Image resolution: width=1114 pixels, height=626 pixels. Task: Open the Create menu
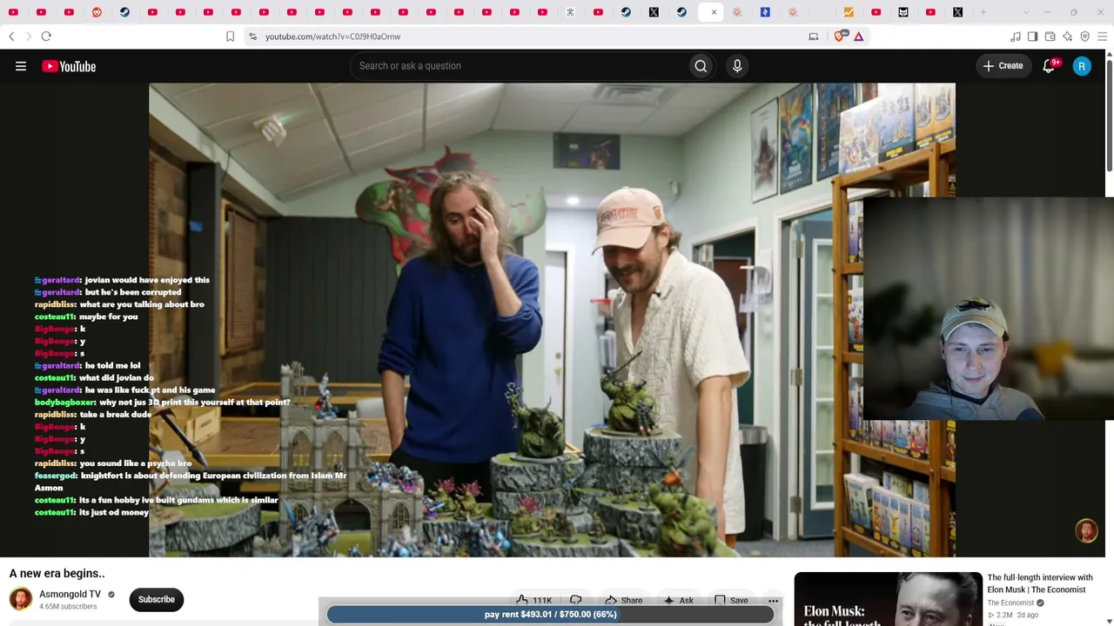click(x=1003, y=66)
